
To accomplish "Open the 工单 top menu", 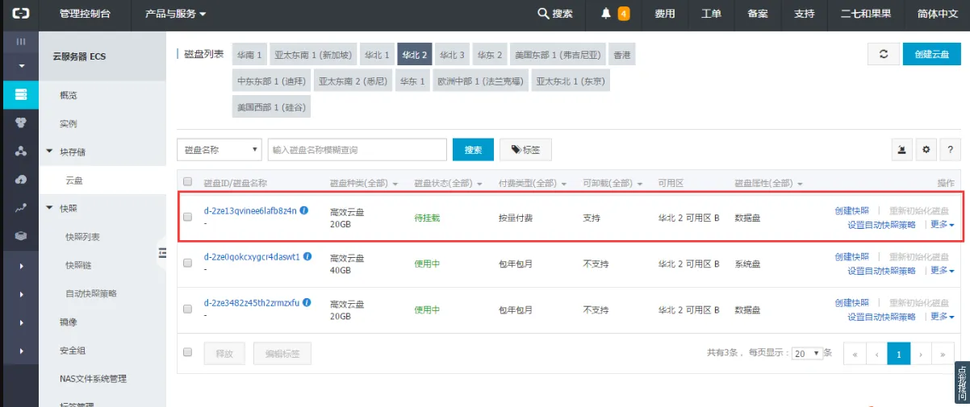I will (711, 14).
